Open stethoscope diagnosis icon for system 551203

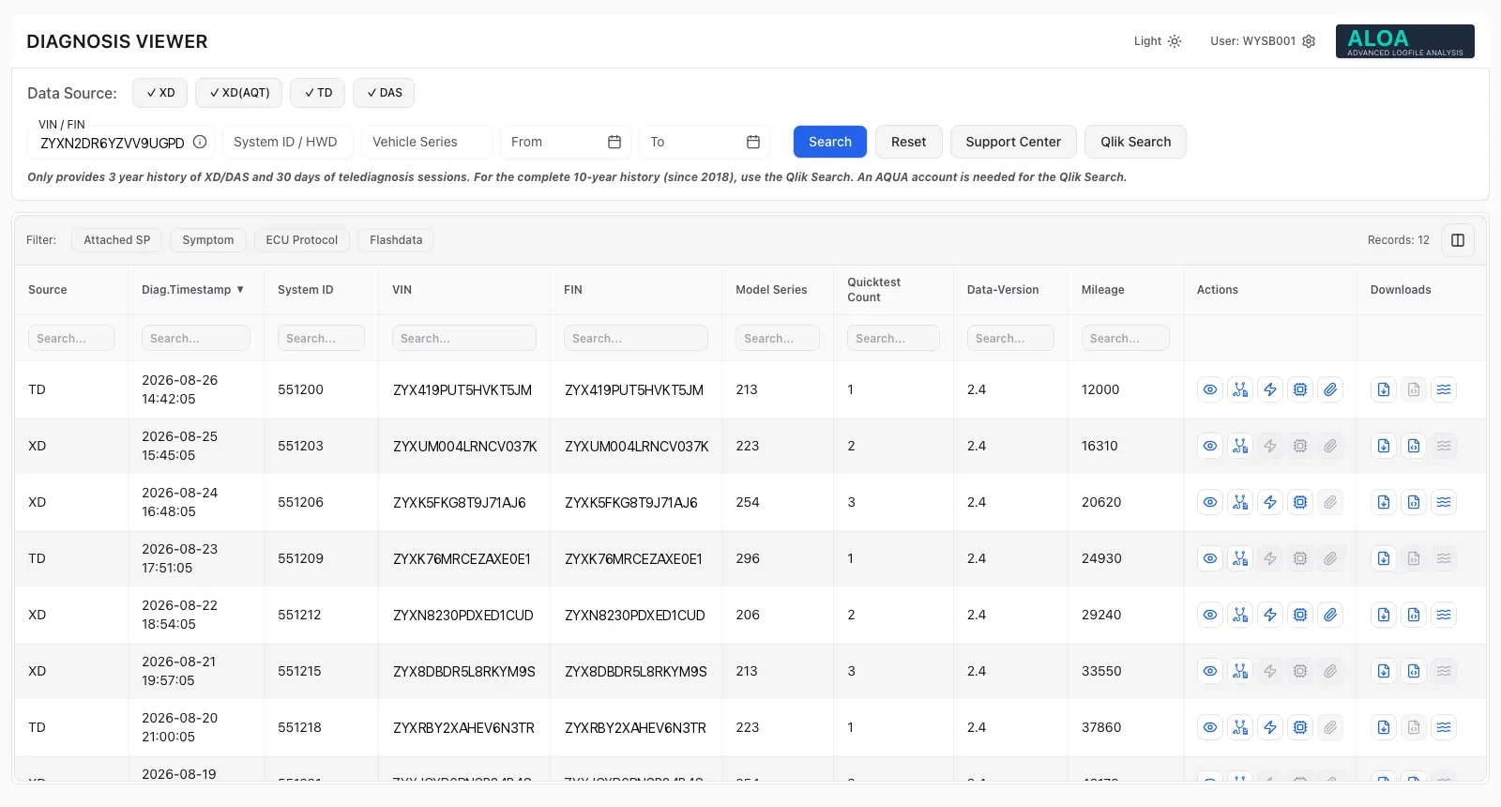point(1240,446)
